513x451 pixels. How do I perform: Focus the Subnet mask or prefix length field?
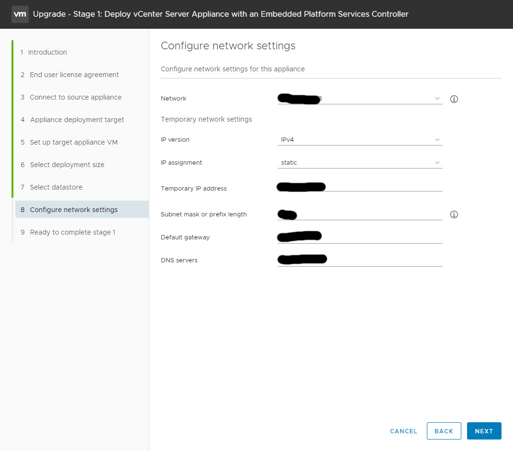coord(360,214)
